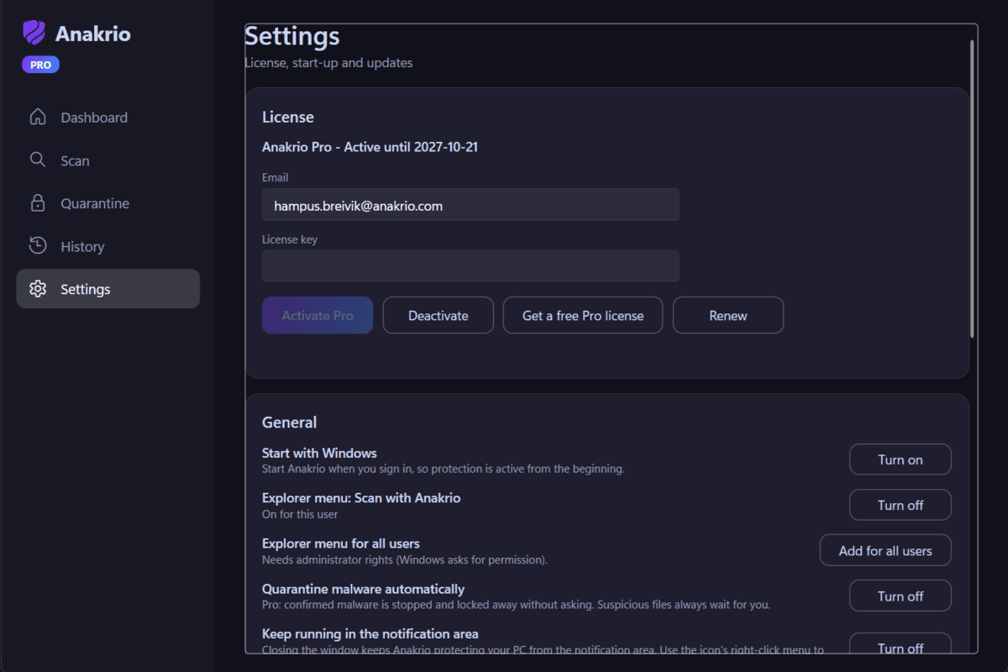1008x672 pixels.
Task: Click the Dashboard home icon
Action: click(x=38, y=117)
